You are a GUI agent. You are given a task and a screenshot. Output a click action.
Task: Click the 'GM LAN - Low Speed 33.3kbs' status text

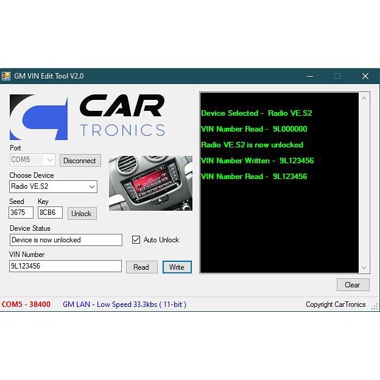[x=124, y=304]
